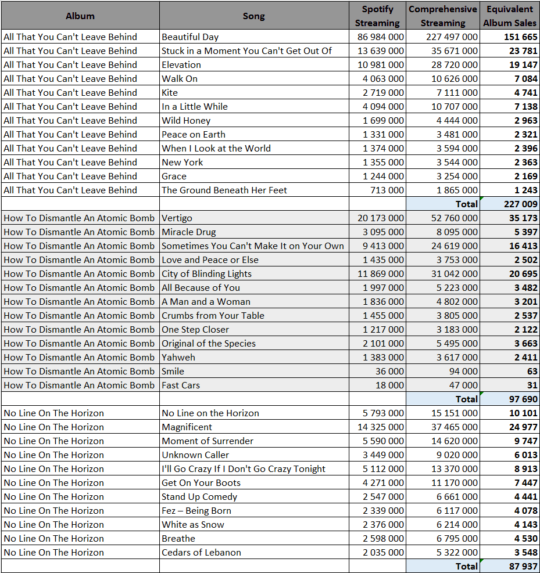
Task: Select the Yahweh song cell
Action: 254,356
